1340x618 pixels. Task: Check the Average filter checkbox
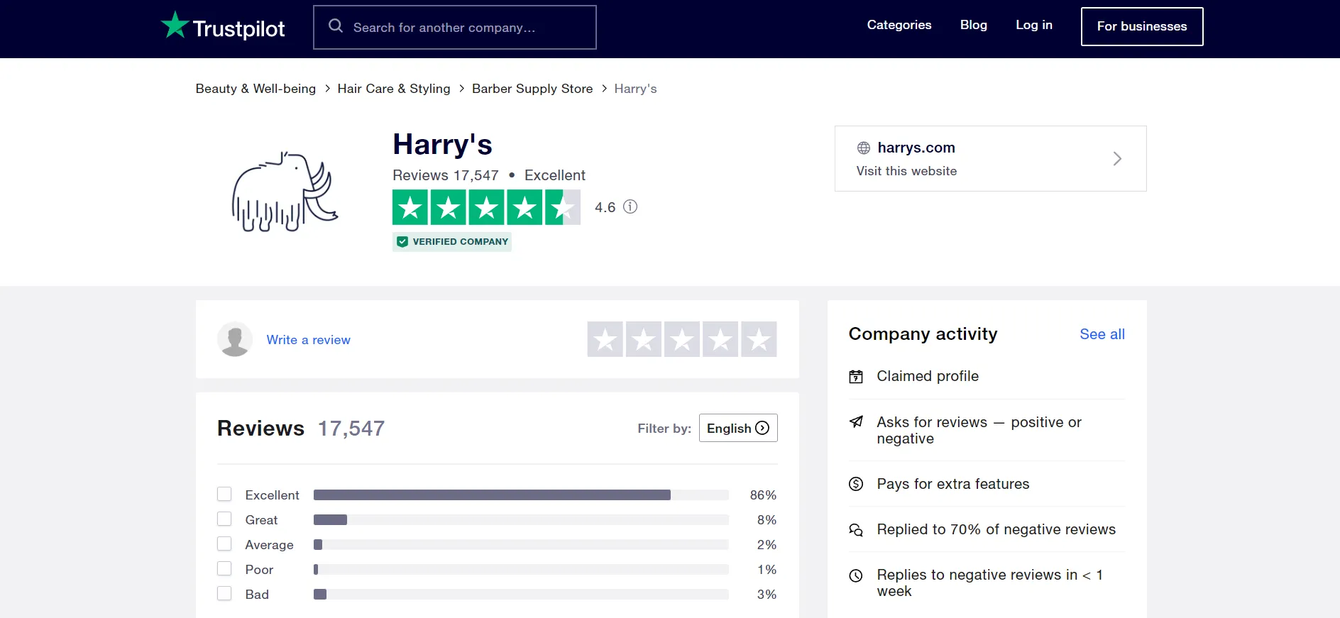click(x=224, y=543)
